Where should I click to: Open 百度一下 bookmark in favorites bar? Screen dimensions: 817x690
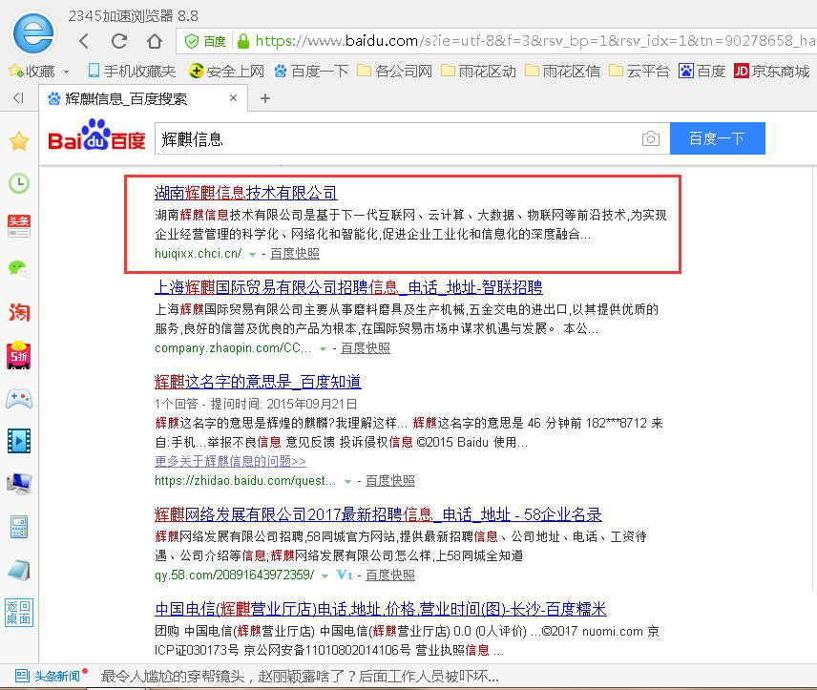(x=311, y=71)
